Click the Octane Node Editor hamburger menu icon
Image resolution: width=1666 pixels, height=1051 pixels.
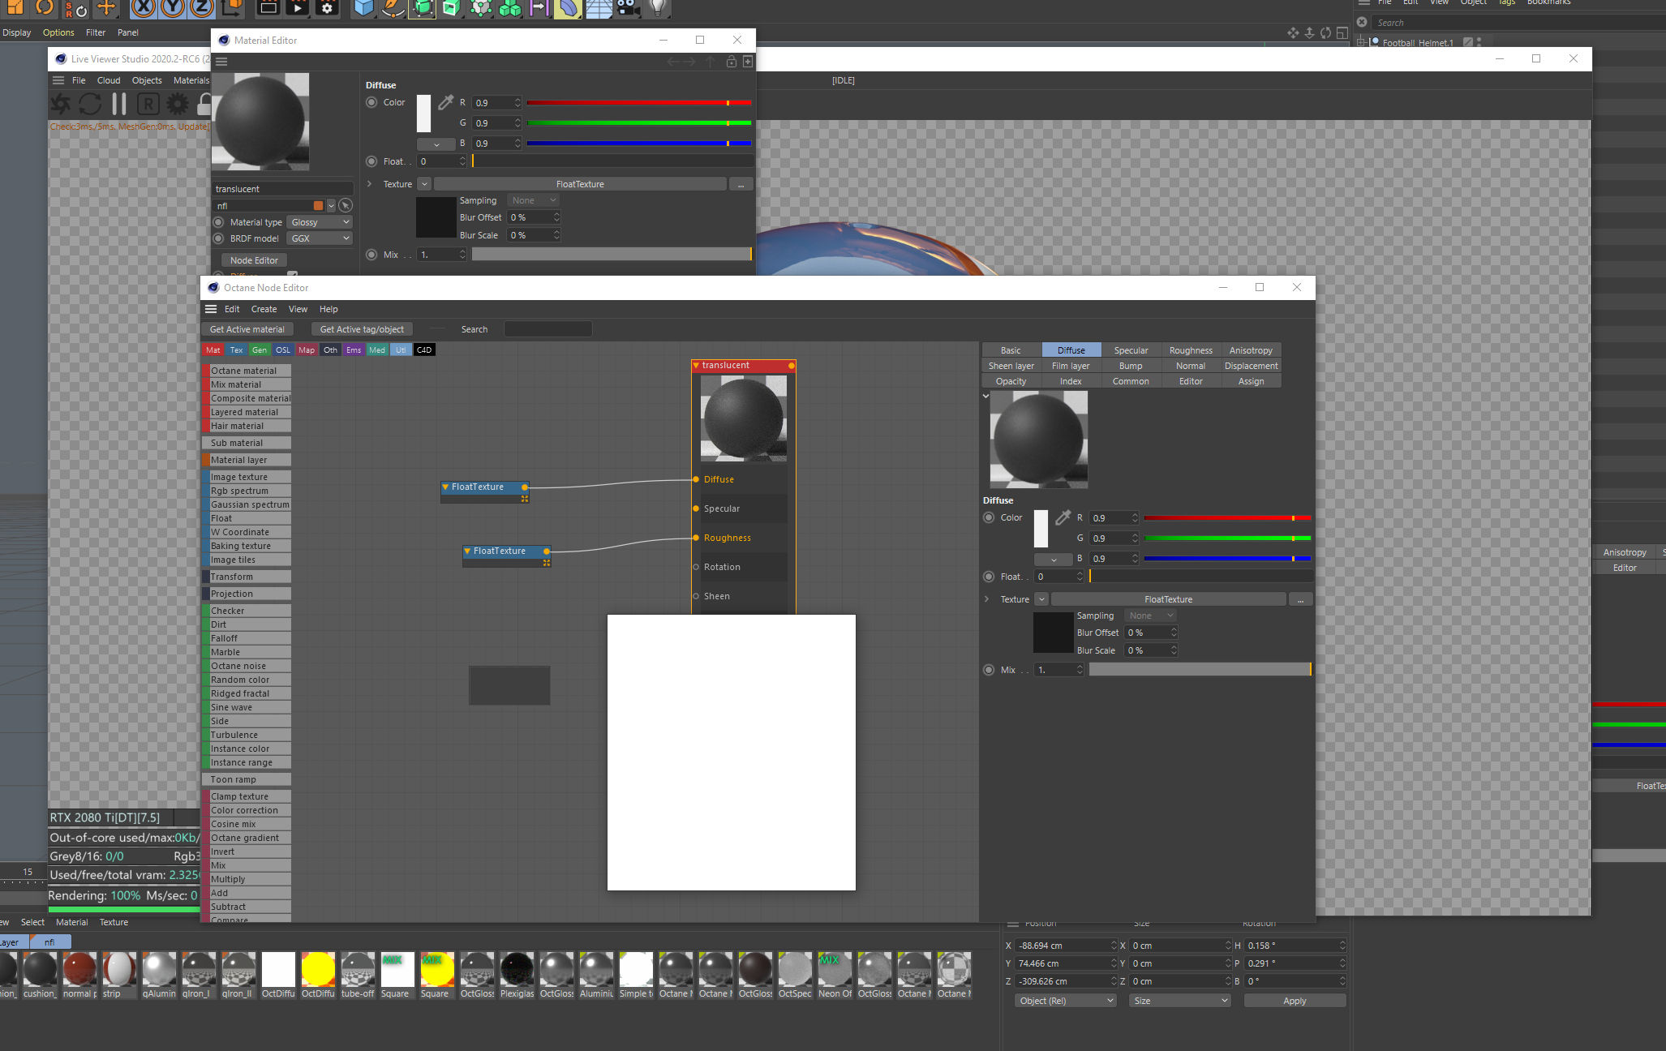tap(211, 309)
